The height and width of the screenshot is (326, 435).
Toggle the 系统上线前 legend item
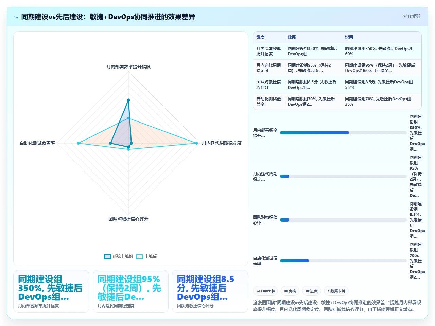point(119,256)
